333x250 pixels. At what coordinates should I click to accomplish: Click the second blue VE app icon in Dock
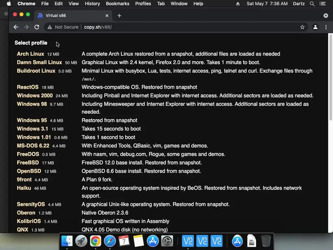(202, 241)
